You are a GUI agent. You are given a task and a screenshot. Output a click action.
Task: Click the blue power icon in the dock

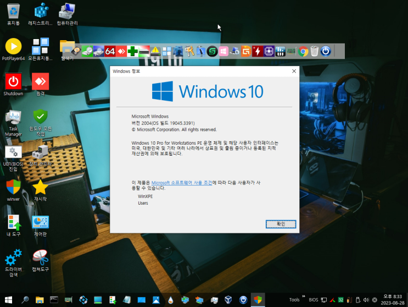pos(326,51)
